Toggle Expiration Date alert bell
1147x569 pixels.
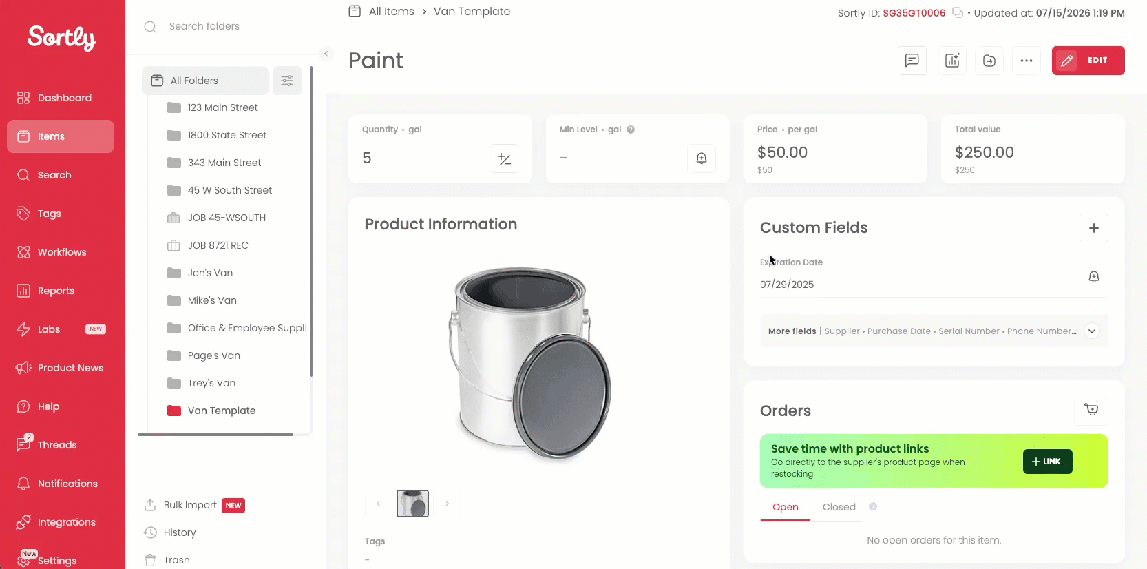click(x=1094, y=276)
